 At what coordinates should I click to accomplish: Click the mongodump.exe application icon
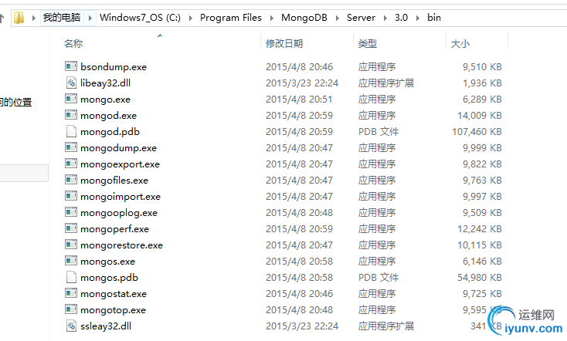[71, 147]
